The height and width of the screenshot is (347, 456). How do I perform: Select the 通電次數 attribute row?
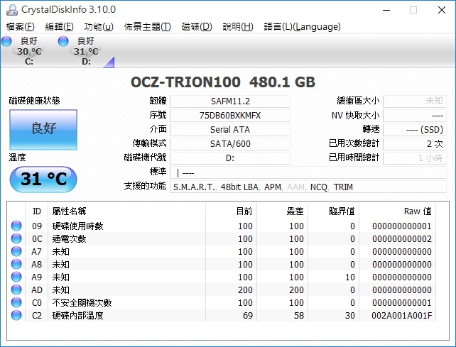[222, 238]
